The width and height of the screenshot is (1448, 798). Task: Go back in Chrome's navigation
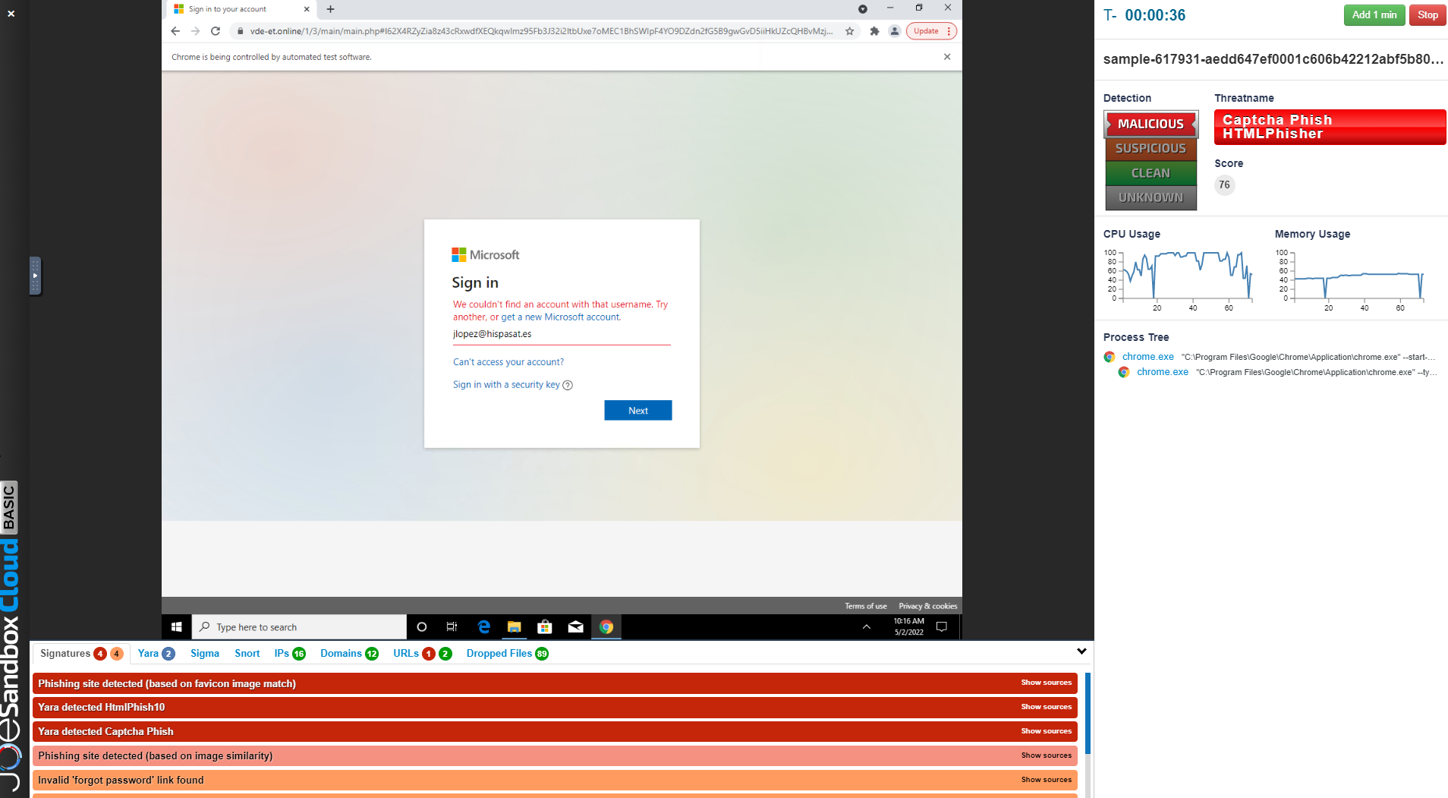[175, 31]
